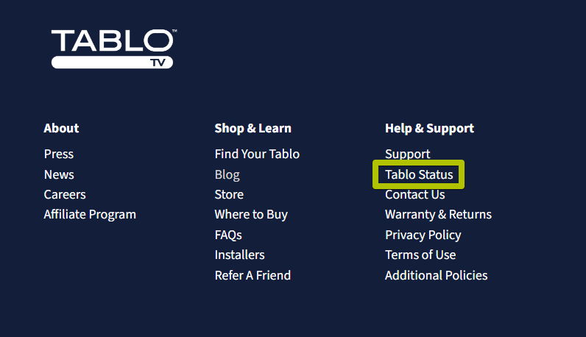Read the Privacy Policy
Image resolution: width=586 pixels, height=337 pixels.
pos(423,235)
